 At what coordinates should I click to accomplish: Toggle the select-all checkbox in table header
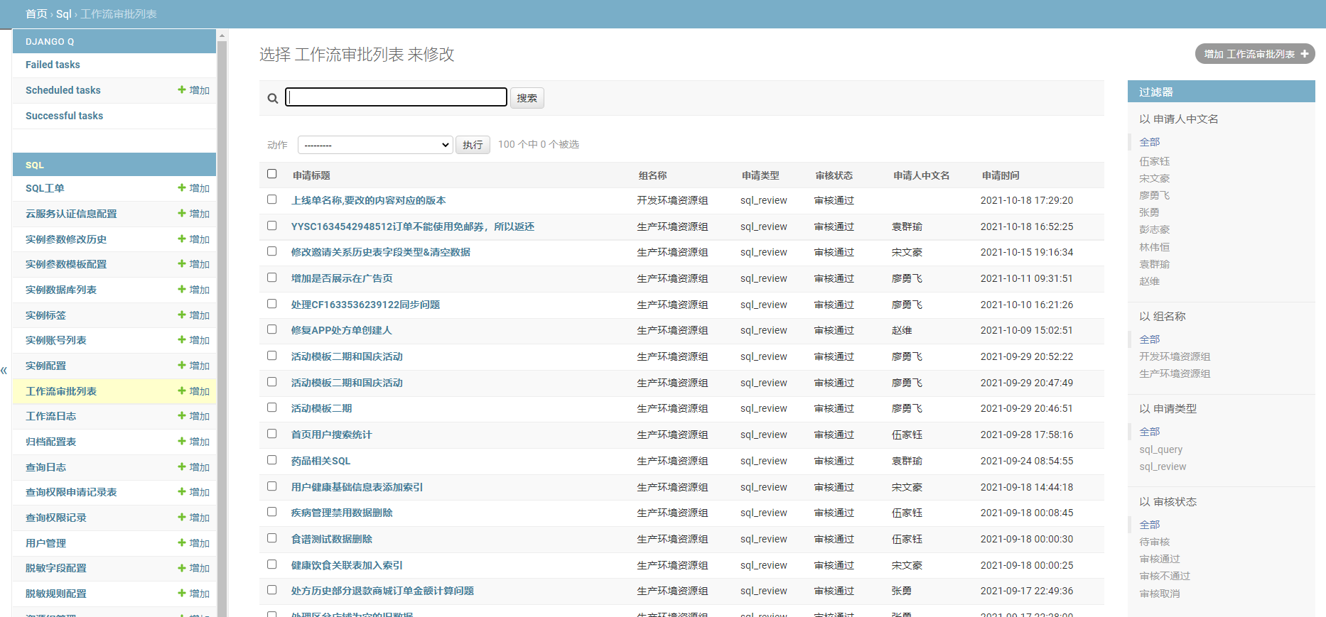click(x=271, y=174)
